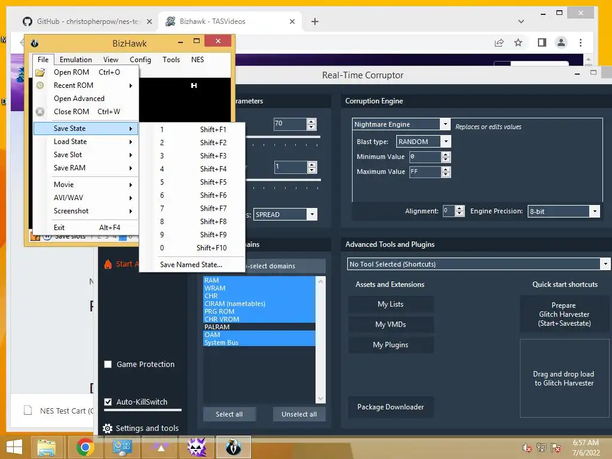The height and width of the screenshot is (459, 612).
Task: Disable the Auto-KillSwitch checkbox
Action: (x=108, y=402)
